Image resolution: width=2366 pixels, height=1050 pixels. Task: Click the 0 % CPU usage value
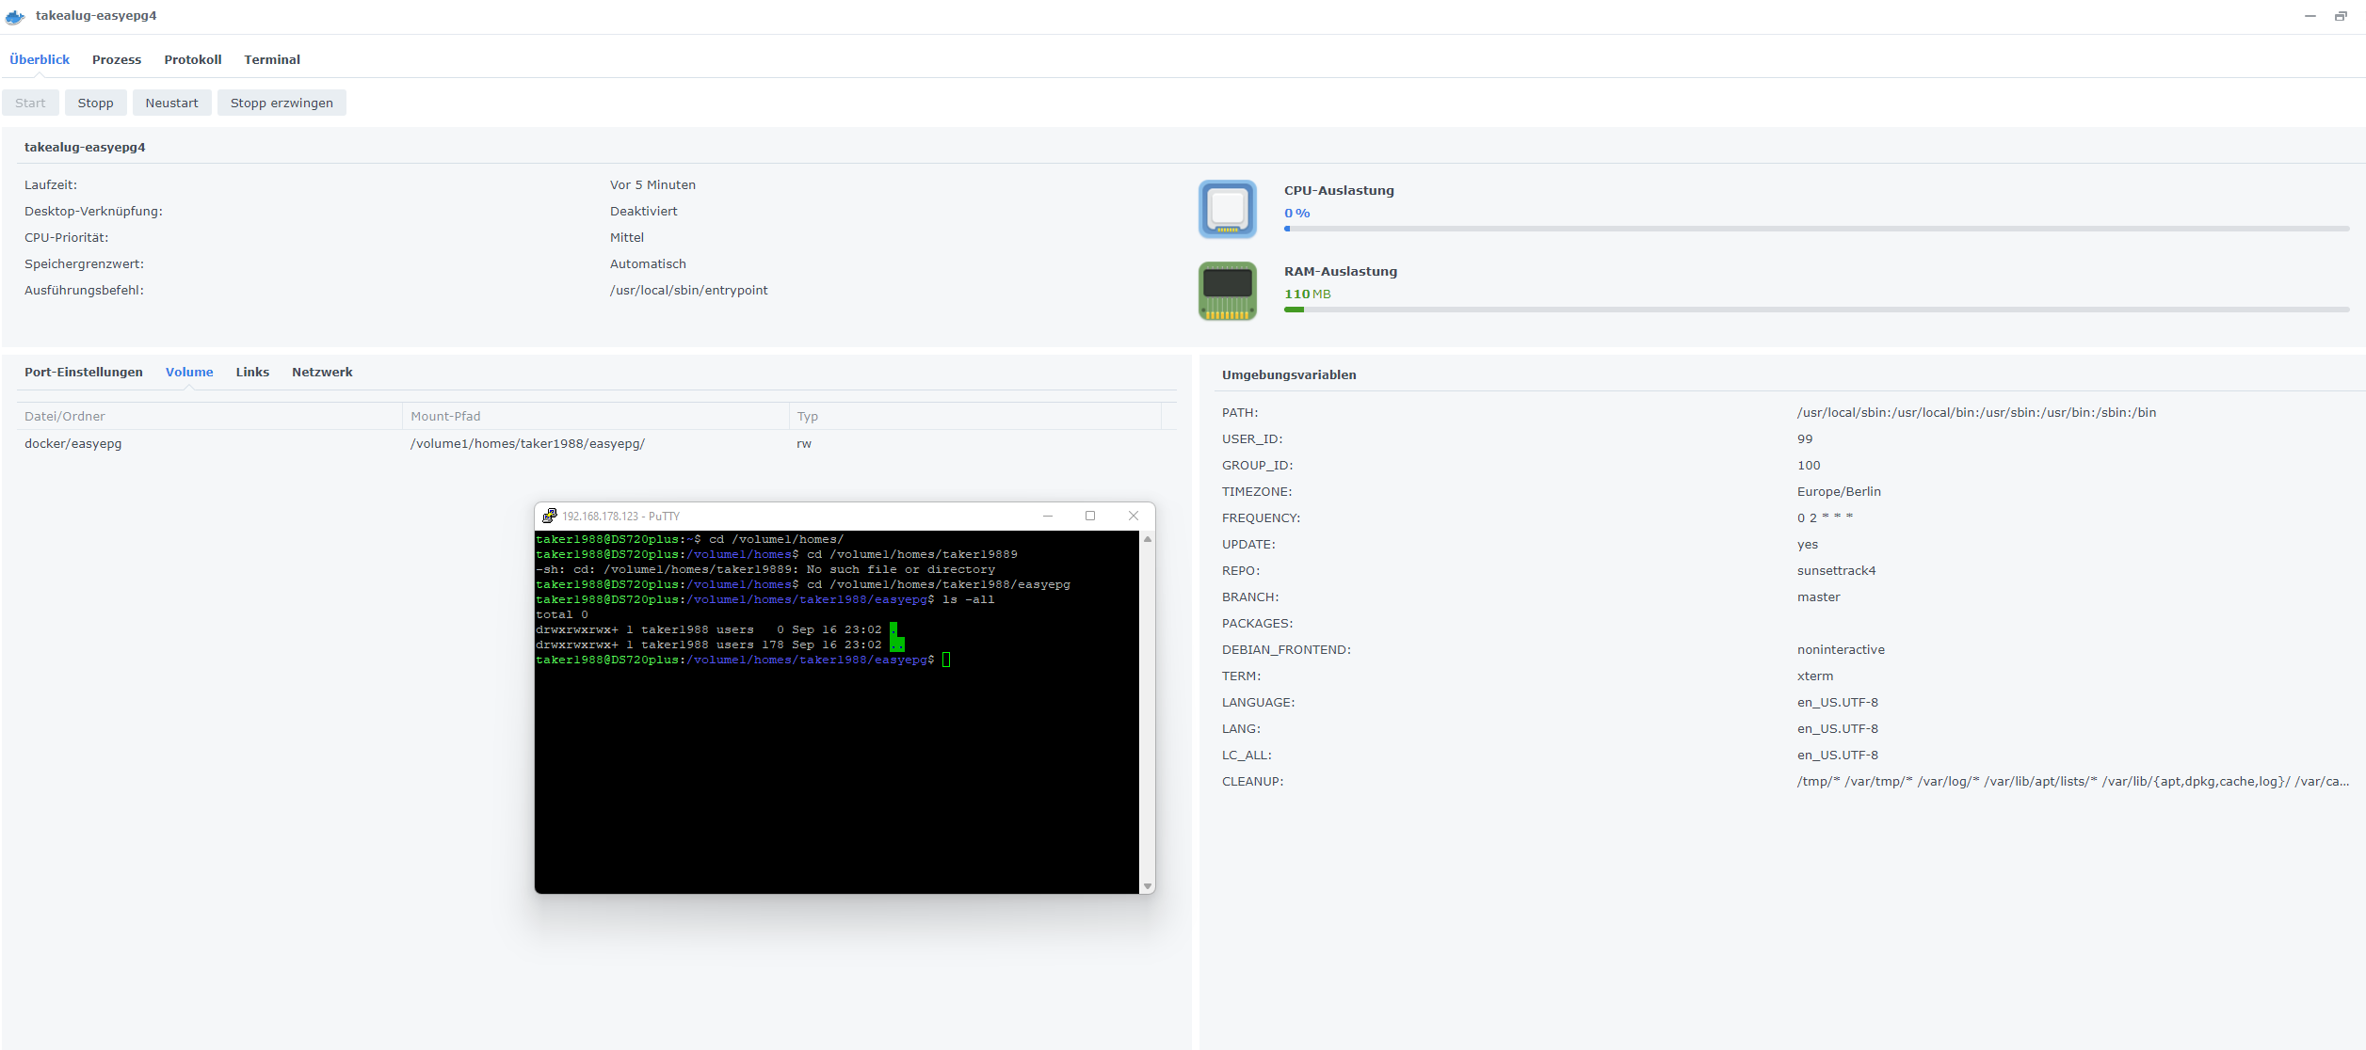click(1296, 213)
